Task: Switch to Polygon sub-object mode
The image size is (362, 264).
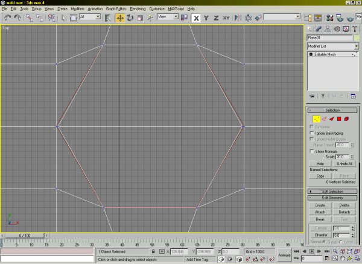Action: 340,119
